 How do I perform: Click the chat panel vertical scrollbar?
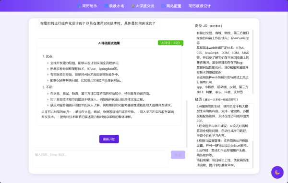[x=187, y=124]
